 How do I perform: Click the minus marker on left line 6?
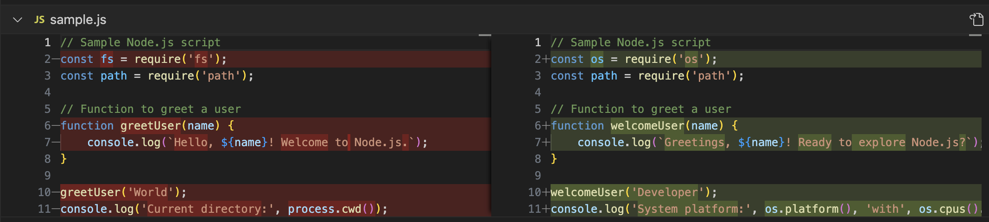pos(56,126)
